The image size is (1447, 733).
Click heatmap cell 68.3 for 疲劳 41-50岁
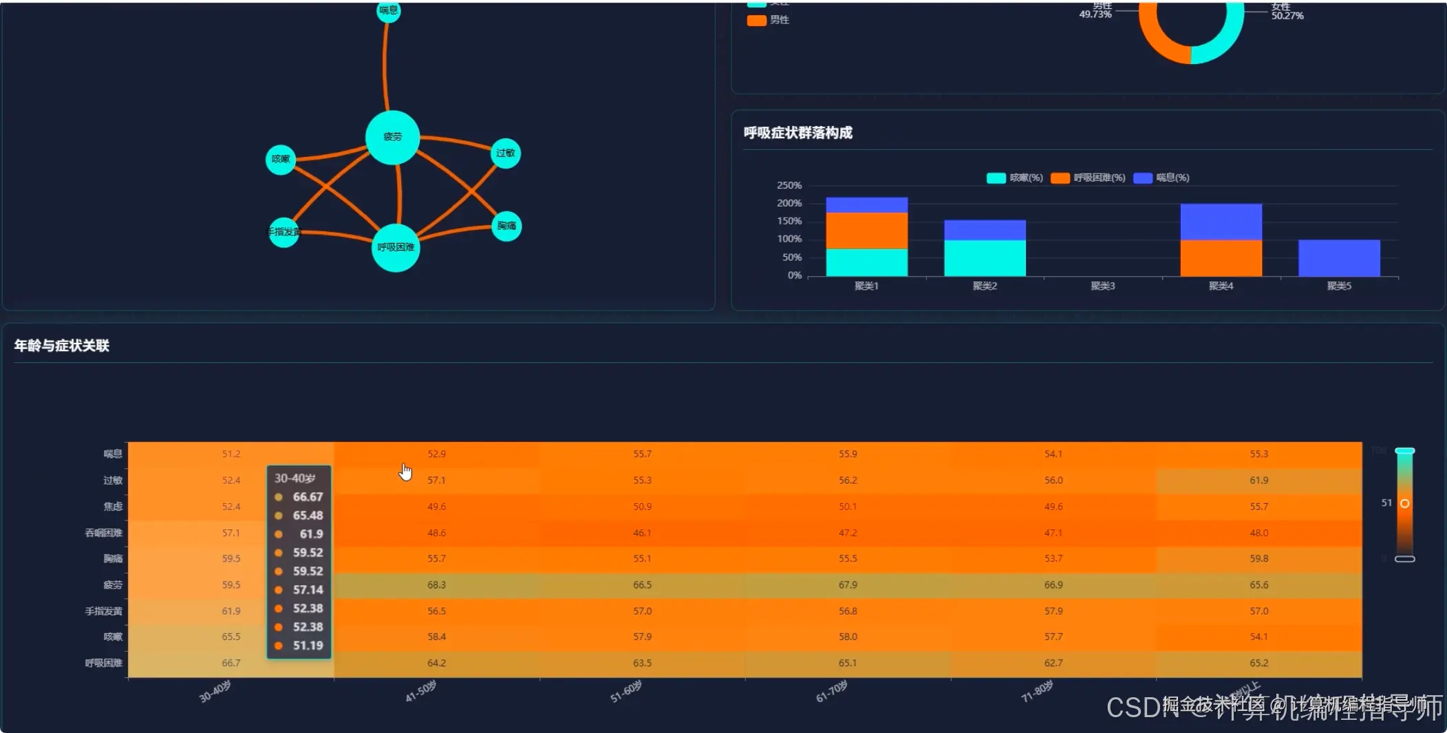436,585
